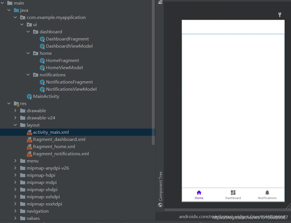Expand the mipmap-hdpi folder chevron
This screenshot has height=223, width=291.
(x=16, y=175)
